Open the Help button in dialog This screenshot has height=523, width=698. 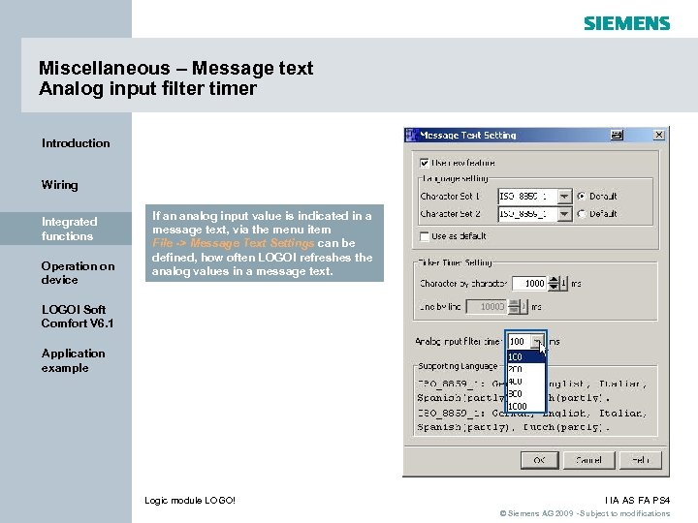tap(641, 460)
